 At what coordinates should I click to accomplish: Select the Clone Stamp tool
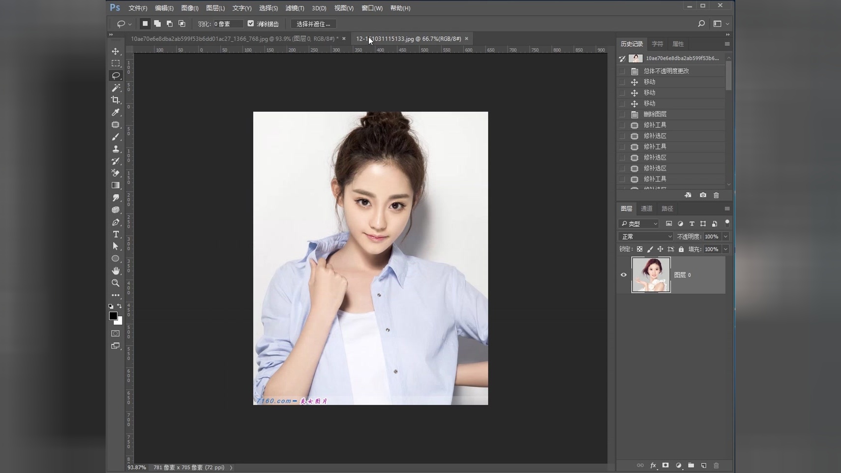point(116,149)
